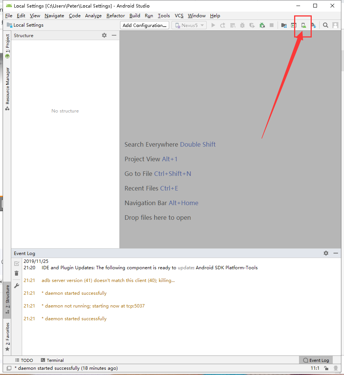Click 'daemon not running; starting now' log line
This screenshot has height=375, width=344.
coord(93,306)
